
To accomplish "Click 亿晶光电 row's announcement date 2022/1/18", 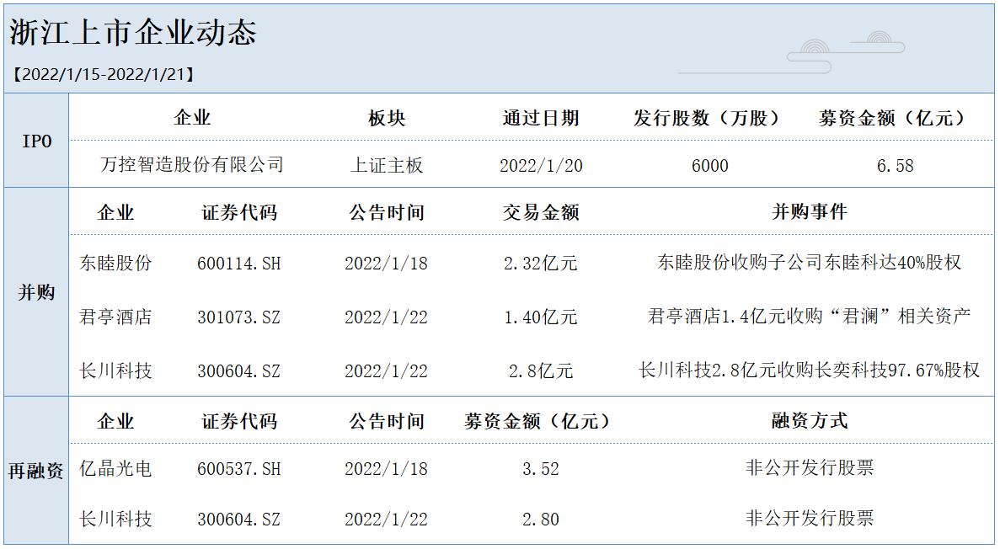I will point(387,469).
